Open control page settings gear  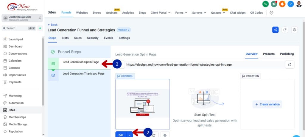point(165,135)
